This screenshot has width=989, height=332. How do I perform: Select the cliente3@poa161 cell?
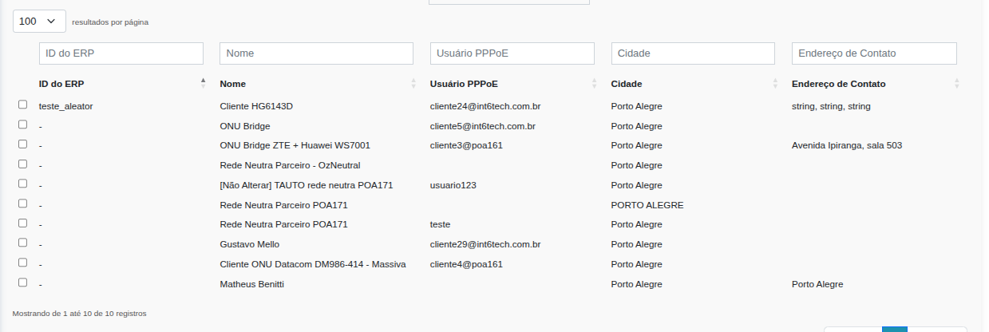tap(466, 145)
